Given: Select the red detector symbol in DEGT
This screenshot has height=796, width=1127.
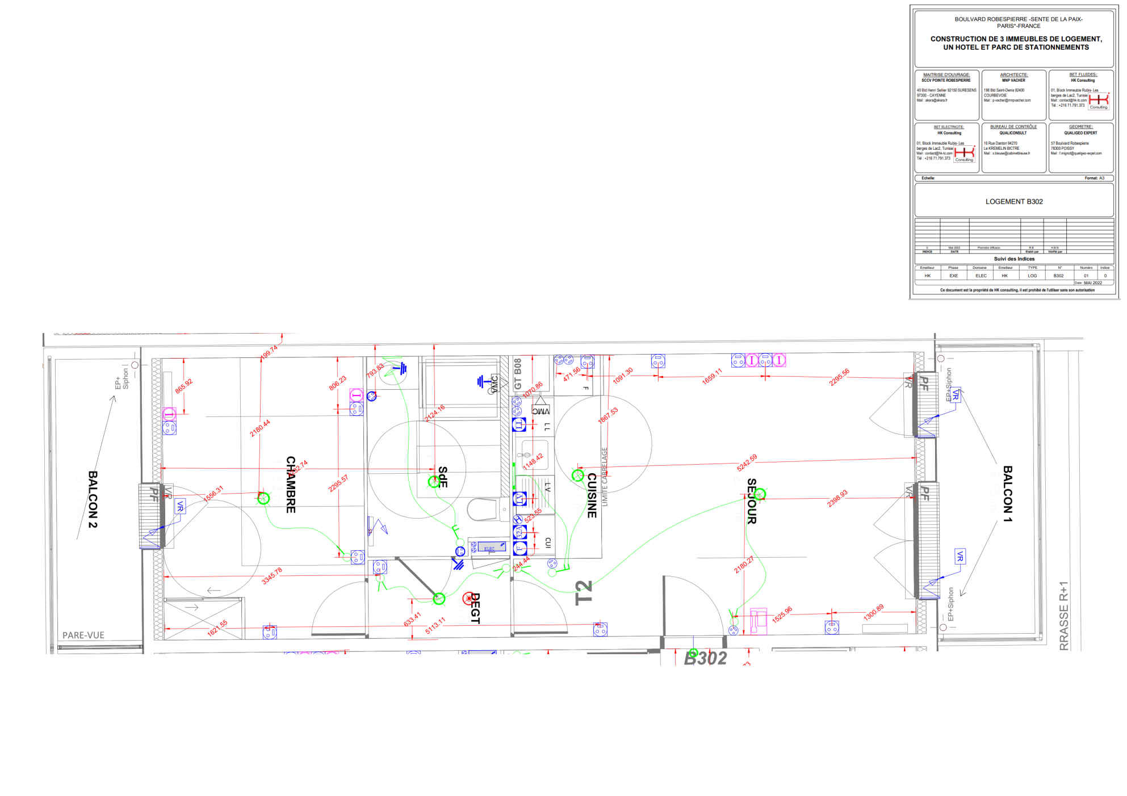Looking at the screenshot, I should pos(468,597).
